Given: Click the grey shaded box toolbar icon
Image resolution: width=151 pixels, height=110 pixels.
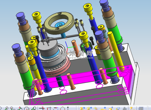Looking at the screenshot, I should (x=141, y=108).
